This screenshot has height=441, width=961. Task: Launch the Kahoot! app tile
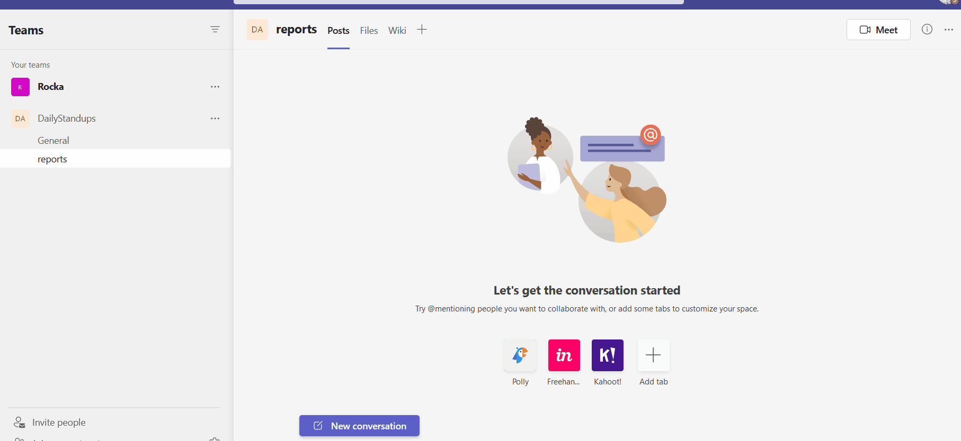(x=607, y=355)
